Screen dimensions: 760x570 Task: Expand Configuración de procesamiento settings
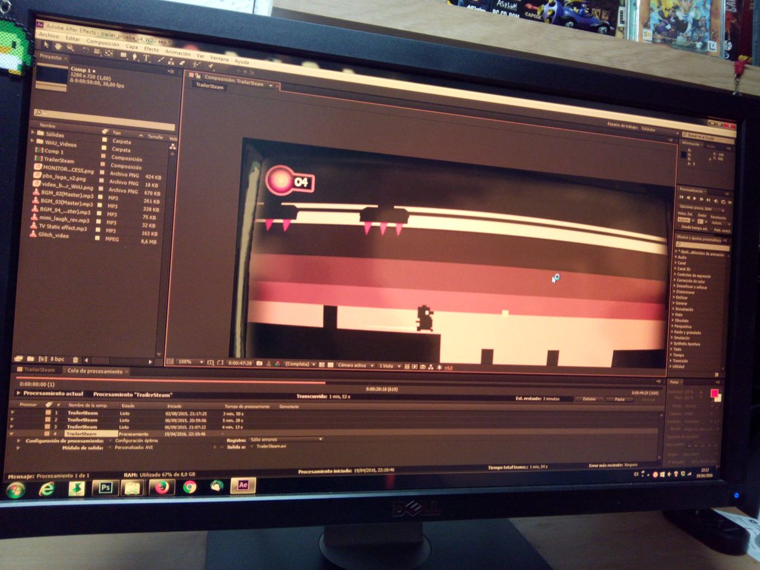coord(18,441)
